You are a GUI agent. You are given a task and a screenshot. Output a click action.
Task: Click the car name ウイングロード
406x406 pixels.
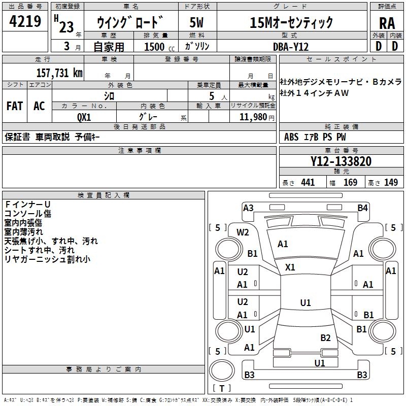[130, 23]
